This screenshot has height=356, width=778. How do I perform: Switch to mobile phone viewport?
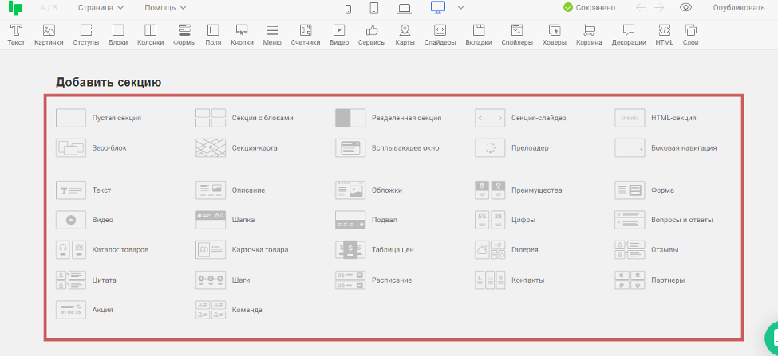click(x=348, y=9)
